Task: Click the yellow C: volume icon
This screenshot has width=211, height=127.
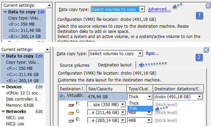Action: (x=71, y=113)
